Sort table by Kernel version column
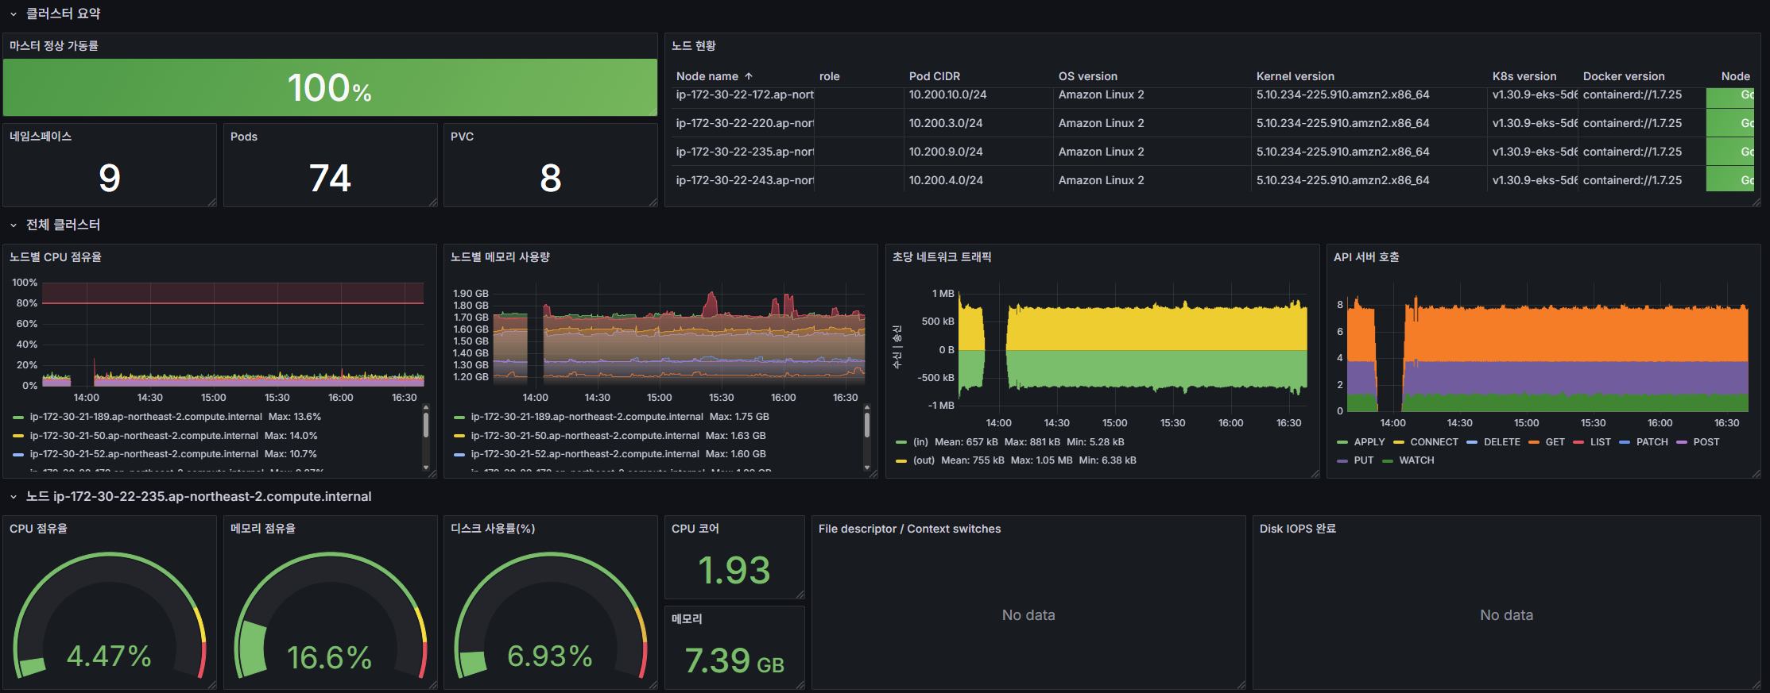This screenshot has height=693, width=1770. click(1296, 76)
